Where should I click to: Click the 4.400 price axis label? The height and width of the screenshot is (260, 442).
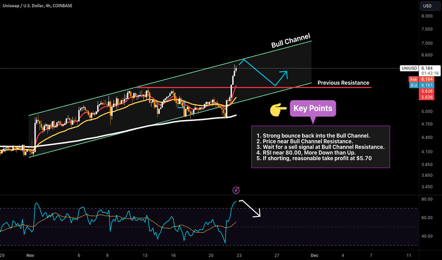(x=427, y=138)
